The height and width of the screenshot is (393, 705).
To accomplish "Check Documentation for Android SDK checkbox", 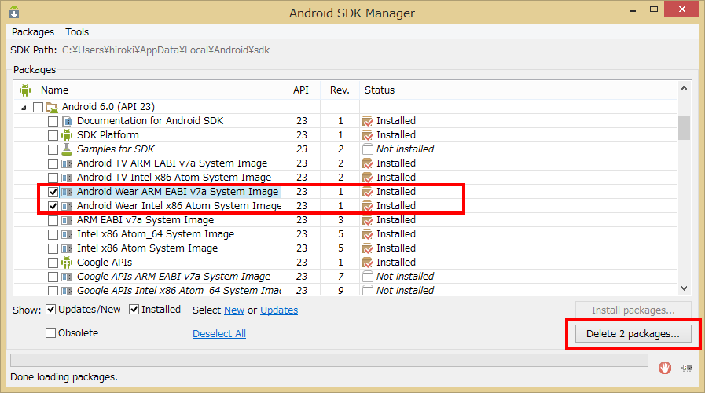I will (53, 121).
